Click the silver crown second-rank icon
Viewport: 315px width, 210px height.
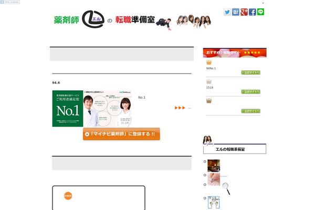click(x=209, y=81)
